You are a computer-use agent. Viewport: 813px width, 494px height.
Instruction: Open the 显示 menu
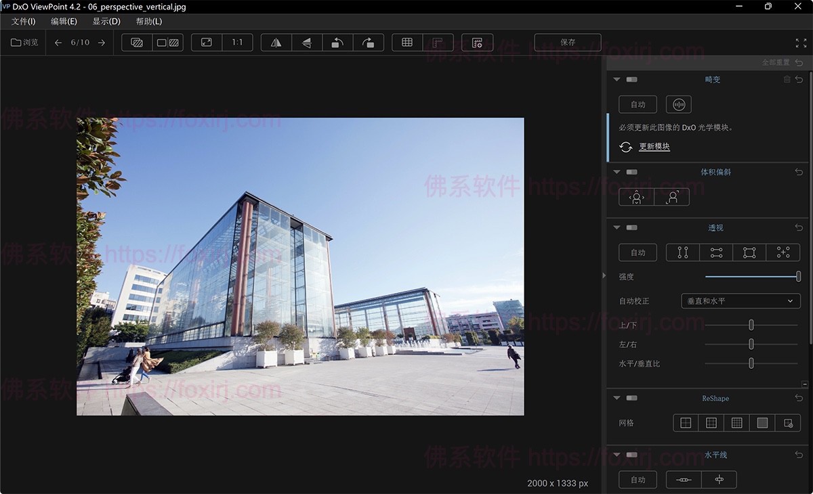[106, 21]
